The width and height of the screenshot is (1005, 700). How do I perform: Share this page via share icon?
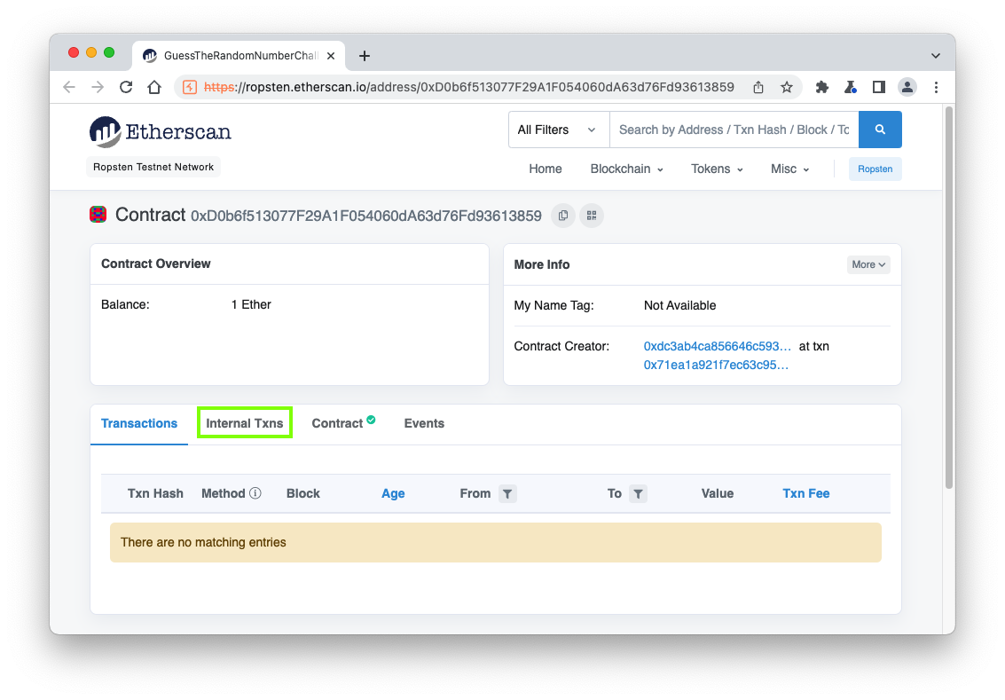click(758, 87)
